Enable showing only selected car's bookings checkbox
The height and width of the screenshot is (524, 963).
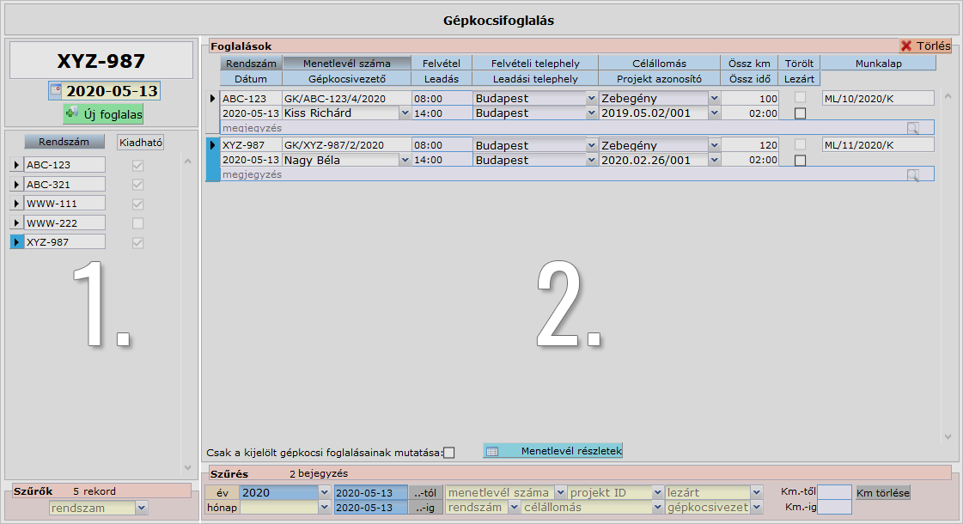coord(448,453)
